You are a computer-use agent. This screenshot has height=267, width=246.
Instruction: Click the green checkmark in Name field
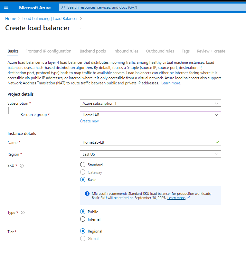(x=217, y=142)
